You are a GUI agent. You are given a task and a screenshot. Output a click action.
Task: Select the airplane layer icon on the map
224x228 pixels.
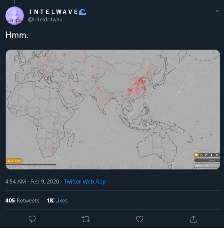[x=217, y=155]
